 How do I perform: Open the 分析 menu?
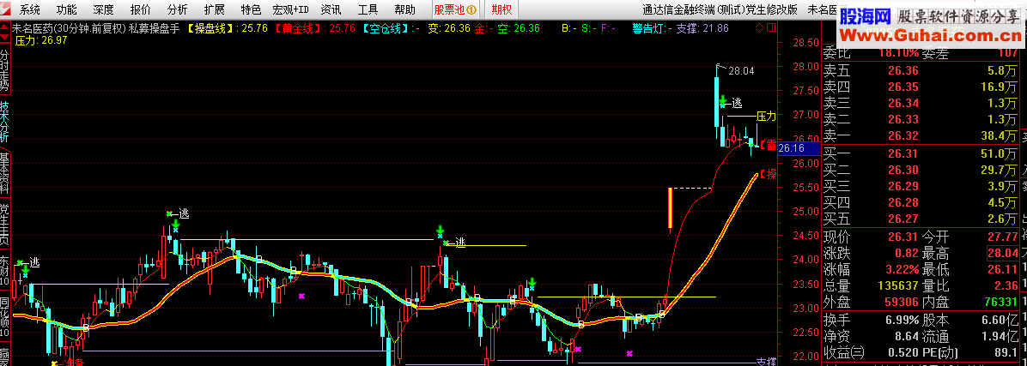click(x=177, y=9)
